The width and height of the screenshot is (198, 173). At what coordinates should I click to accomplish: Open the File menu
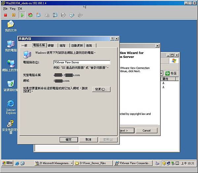pos(5,9)
